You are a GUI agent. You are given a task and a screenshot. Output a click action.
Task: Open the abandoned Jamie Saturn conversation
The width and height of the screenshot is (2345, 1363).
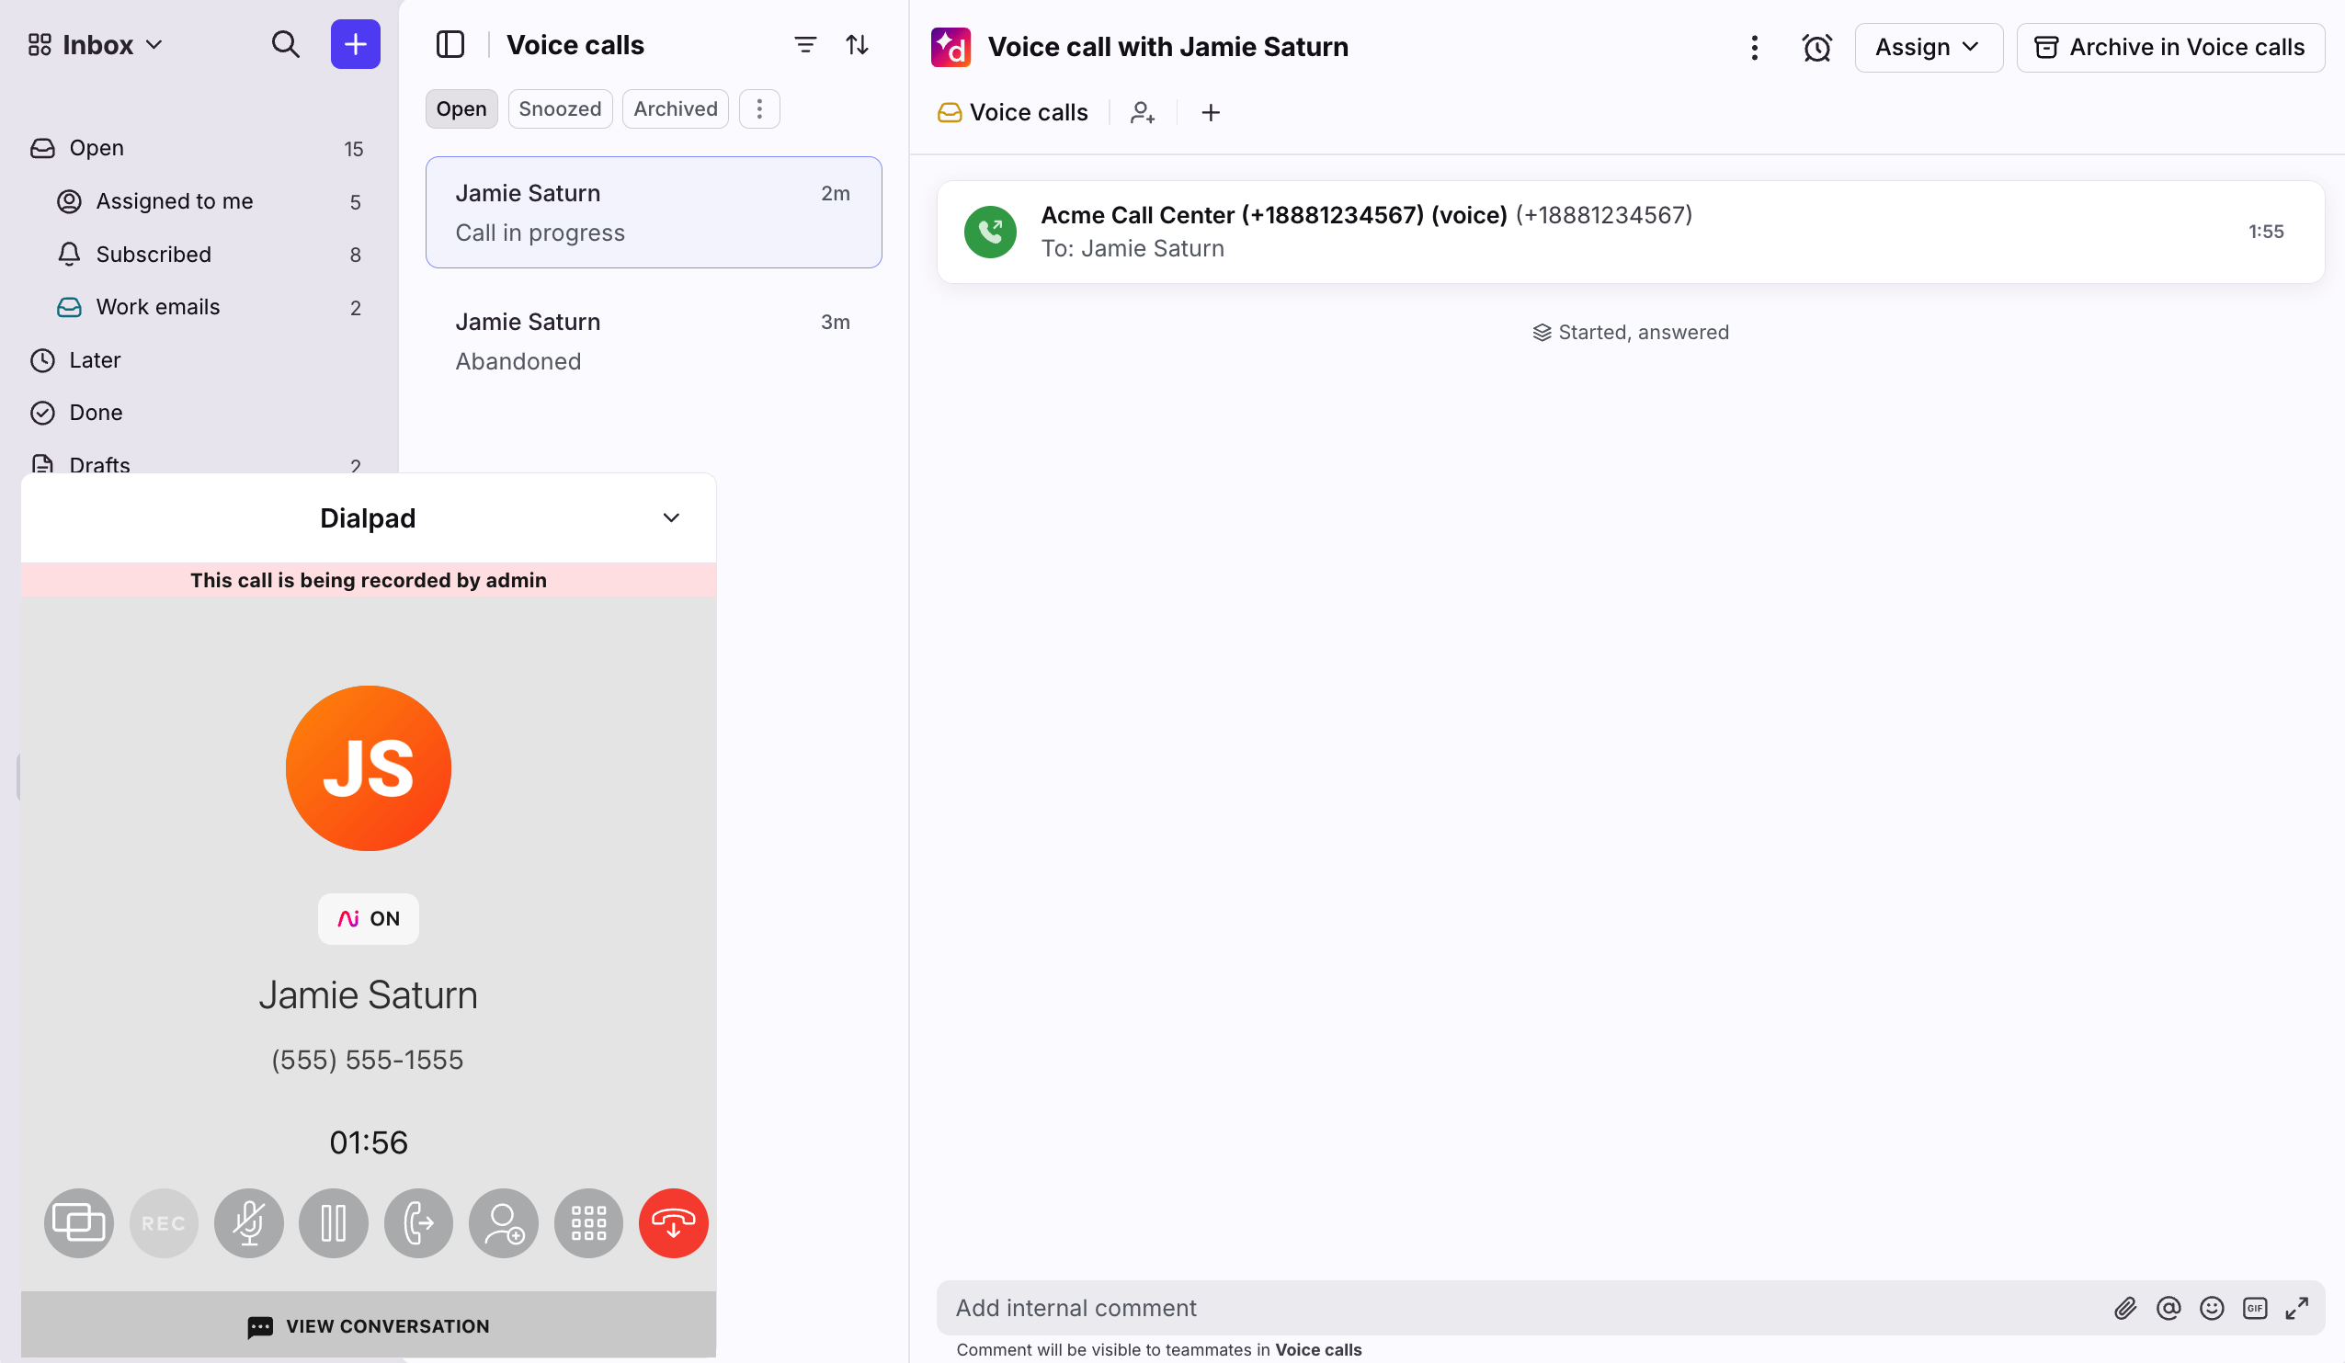point(653,342)
